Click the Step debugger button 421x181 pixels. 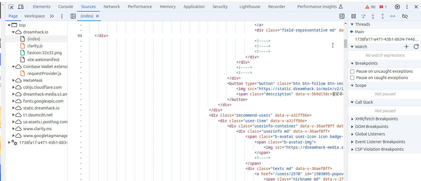(392, 16)
